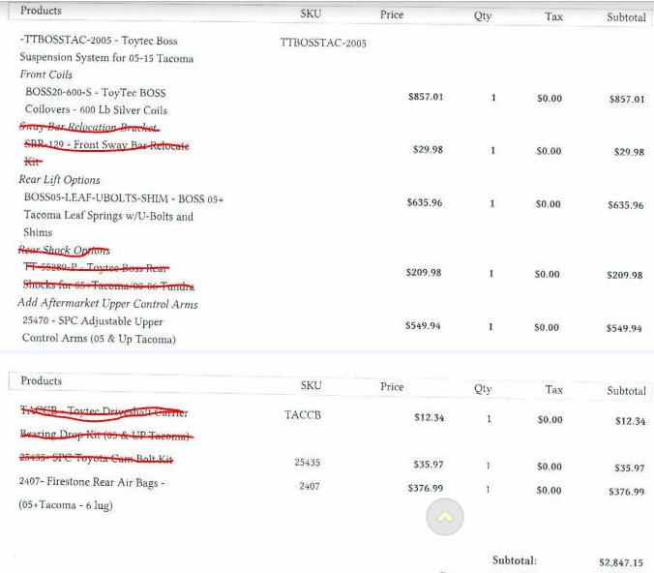The width and height of the screenshot is (654, 573).
Task: Click the Sway Bar Relocation Bracket heading
Action: pos(89,127)
